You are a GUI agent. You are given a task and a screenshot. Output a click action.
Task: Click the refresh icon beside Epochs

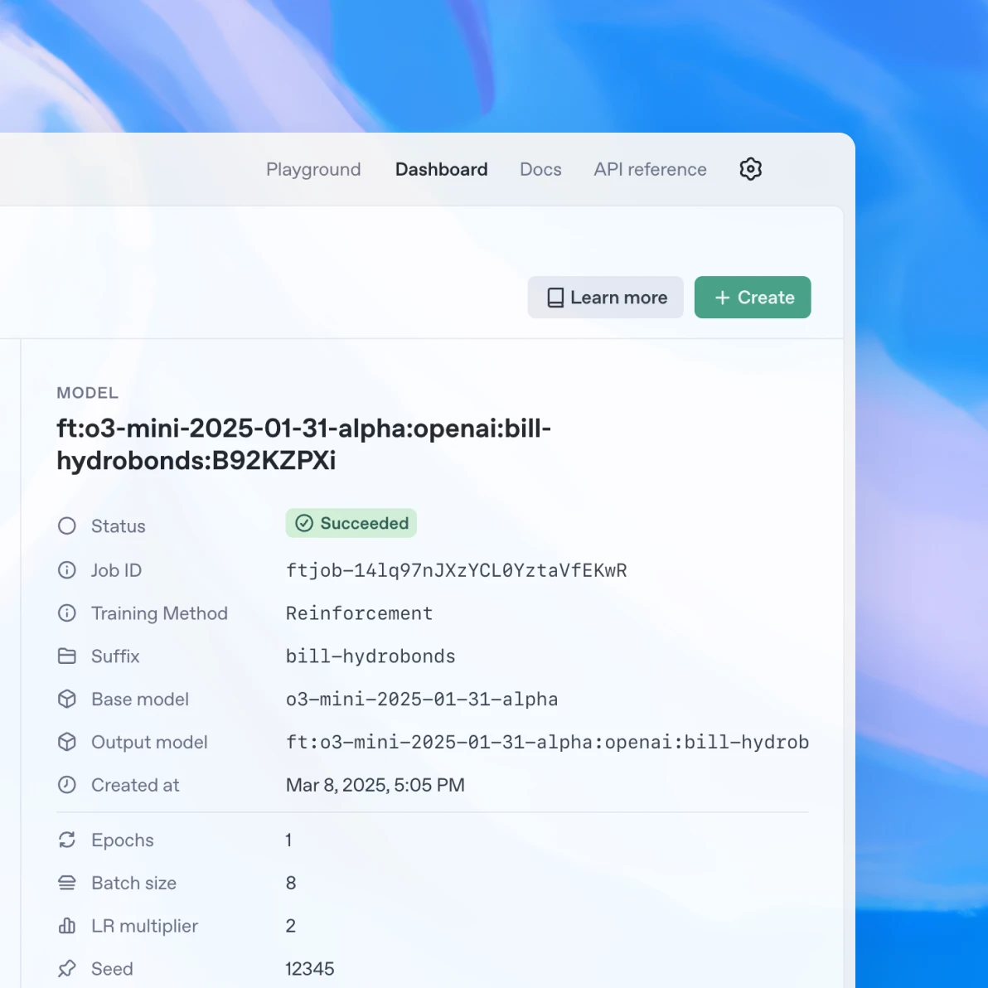click(x=66, y=840)
